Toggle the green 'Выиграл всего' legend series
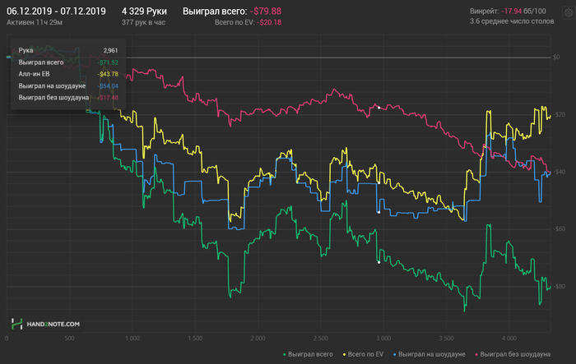Image resolution: width=576 pixels, height=364 pixels. click(x=309, y=354)
